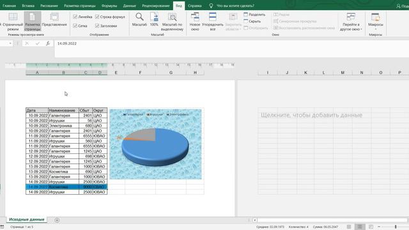Toggle the Headings (Заголовки) checkbox
This screenshot has height=230, width=409.
point(97,26)
